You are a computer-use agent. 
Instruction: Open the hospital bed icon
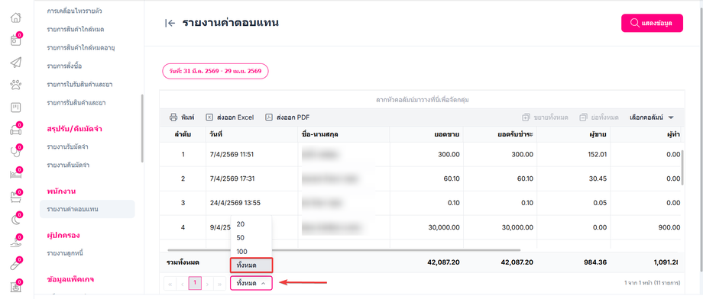(16, 175)
